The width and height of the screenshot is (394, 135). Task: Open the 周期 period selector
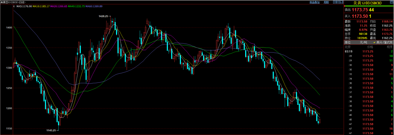point(326,2)
